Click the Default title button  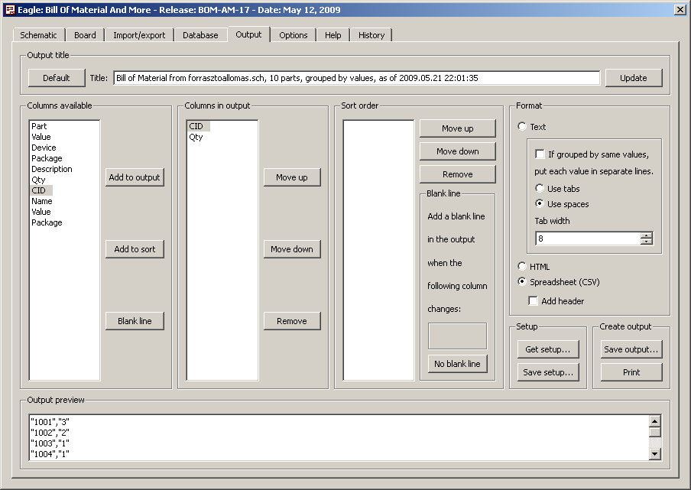pyautogui.click(x=57, y=78)
